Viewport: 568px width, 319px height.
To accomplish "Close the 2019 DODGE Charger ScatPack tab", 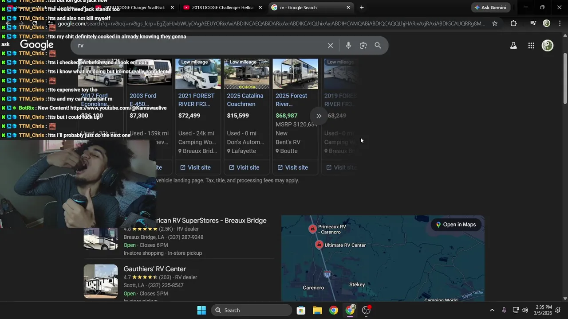I will [x=172, y=8].
